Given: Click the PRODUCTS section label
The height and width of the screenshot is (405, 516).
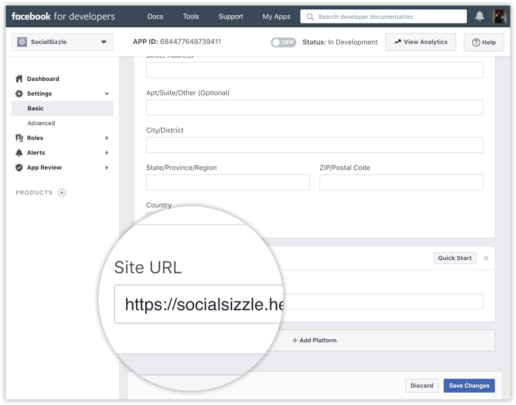Looking at the screenshot, I should pyautogui.click(x=34, y=193).
